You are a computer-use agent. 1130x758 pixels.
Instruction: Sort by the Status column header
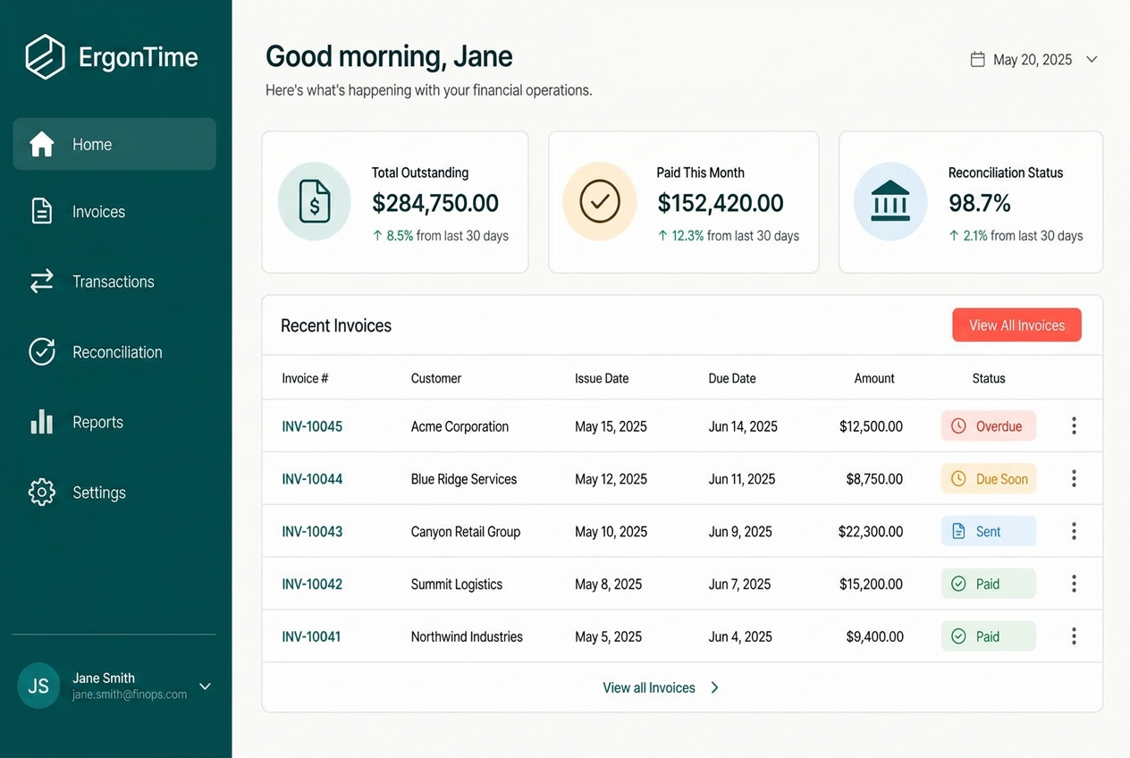click(x=989, y=378)
